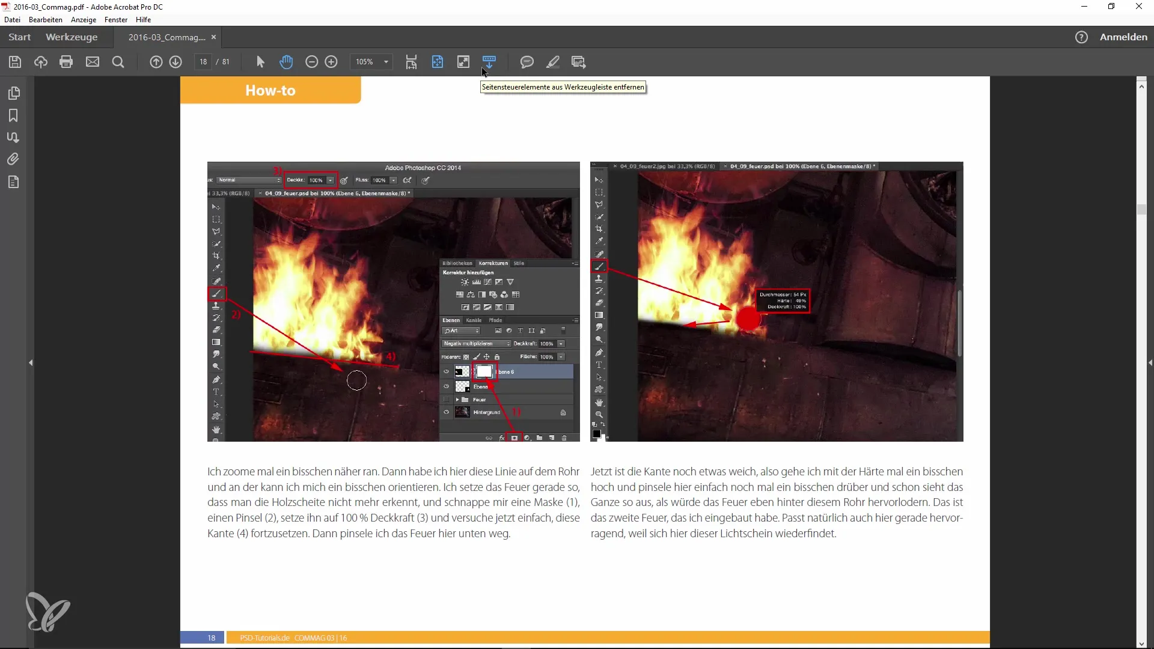Activate the hand pan tool
1154x649 pixels.
point(286,62)
